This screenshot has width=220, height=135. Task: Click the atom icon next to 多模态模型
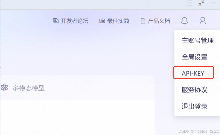(4, 87)
